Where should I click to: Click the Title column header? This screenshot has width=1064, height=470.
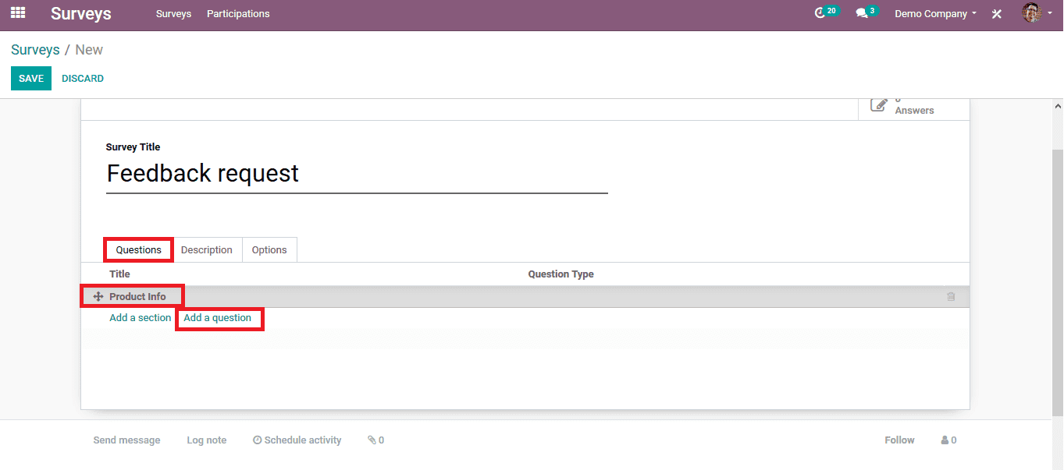pos(119,274)
